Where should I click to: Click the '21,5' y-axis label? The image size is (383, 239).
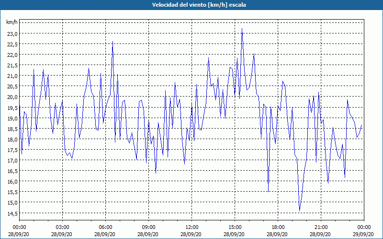13,65
